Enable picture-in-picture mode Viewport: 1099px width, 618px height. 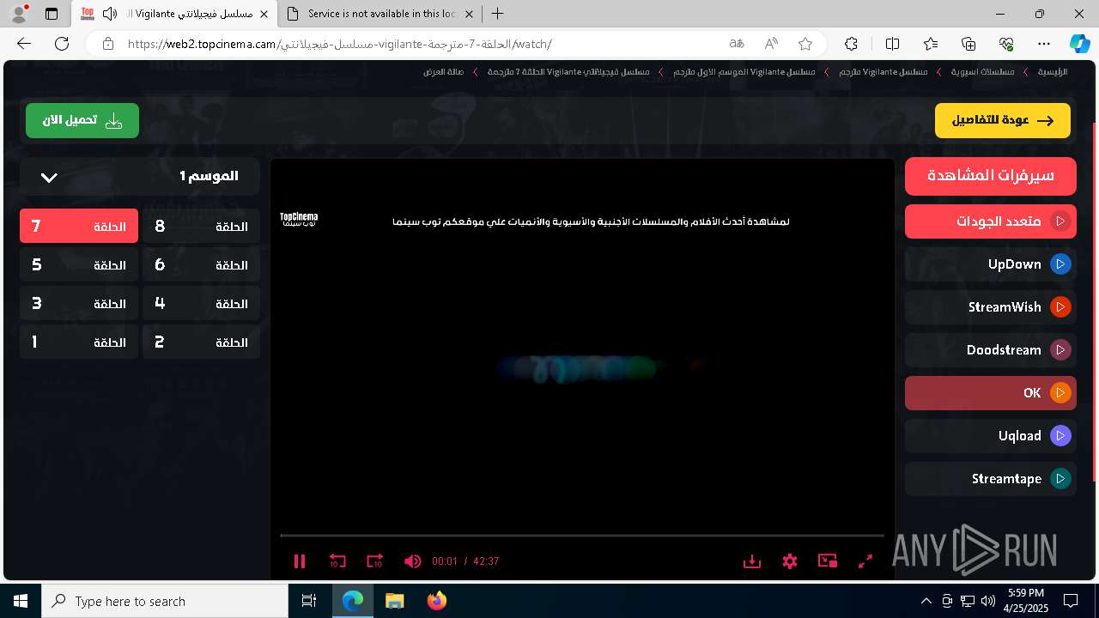[x=828, y=561]
